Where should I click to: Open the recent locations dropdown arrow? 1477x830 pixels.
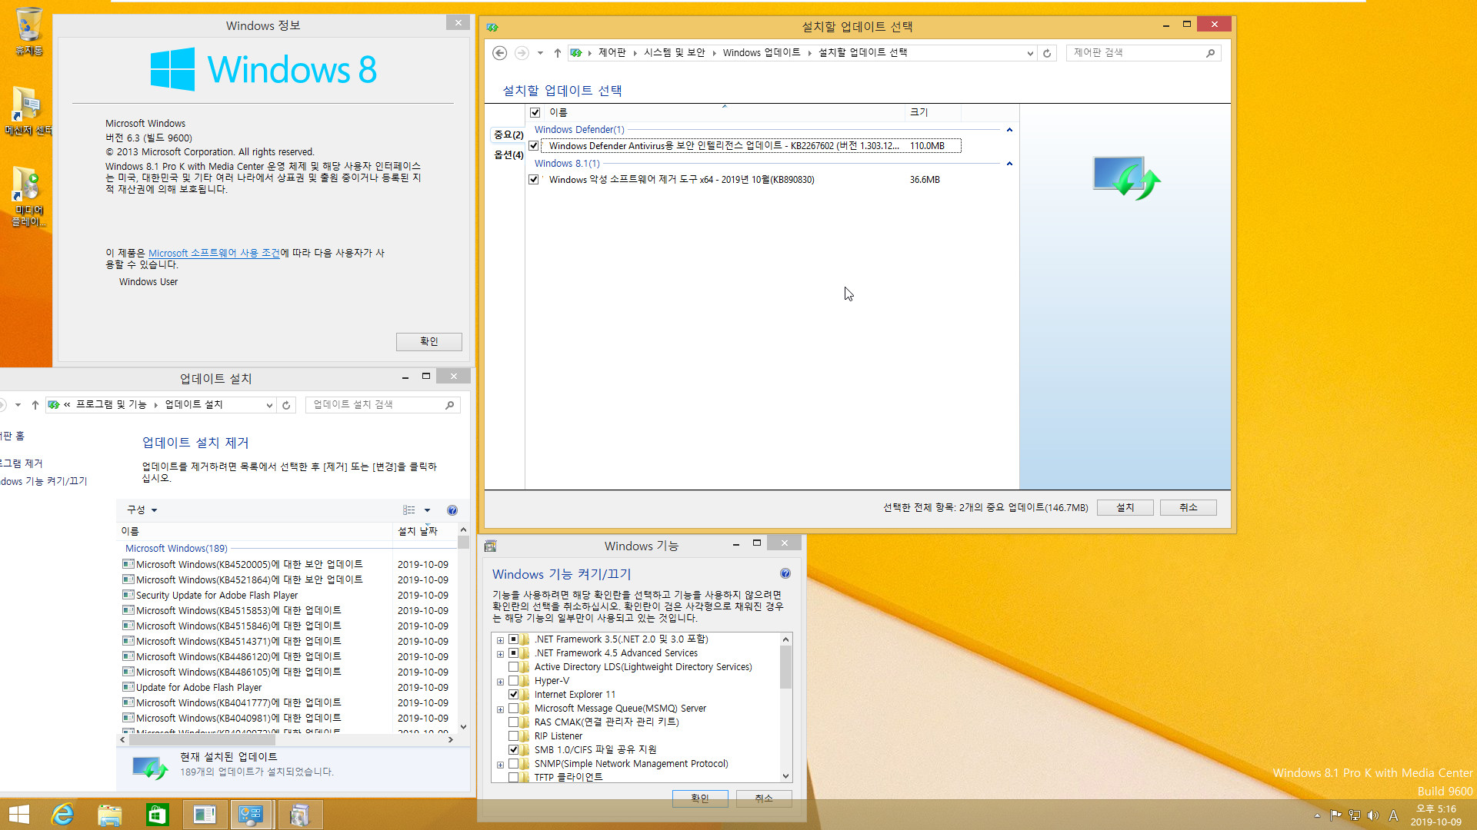[x=540, y=53]
